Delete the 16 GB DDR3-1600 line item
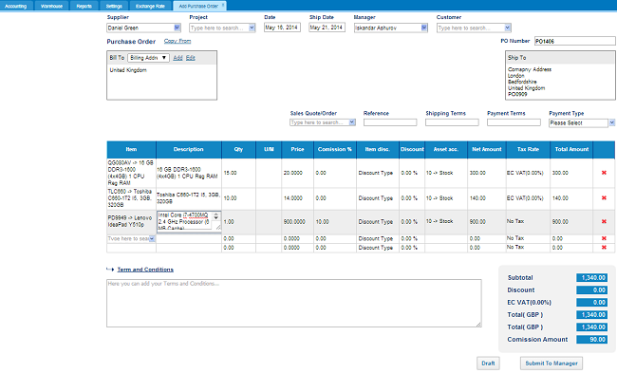The height and width of the screenshot is (373, 617). [604, 173]
